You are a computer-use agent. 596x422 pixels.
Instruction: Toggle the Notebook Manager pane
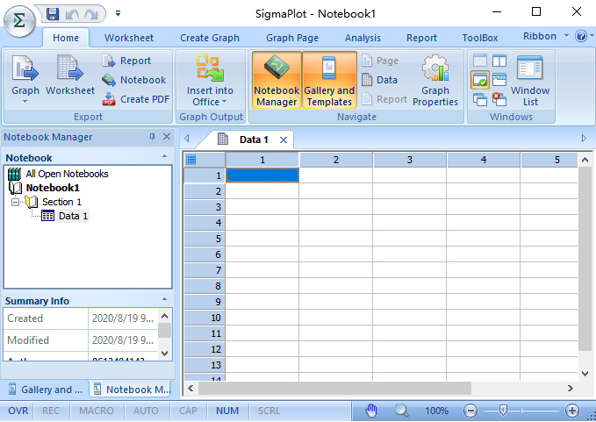click(x=276, y=81)
